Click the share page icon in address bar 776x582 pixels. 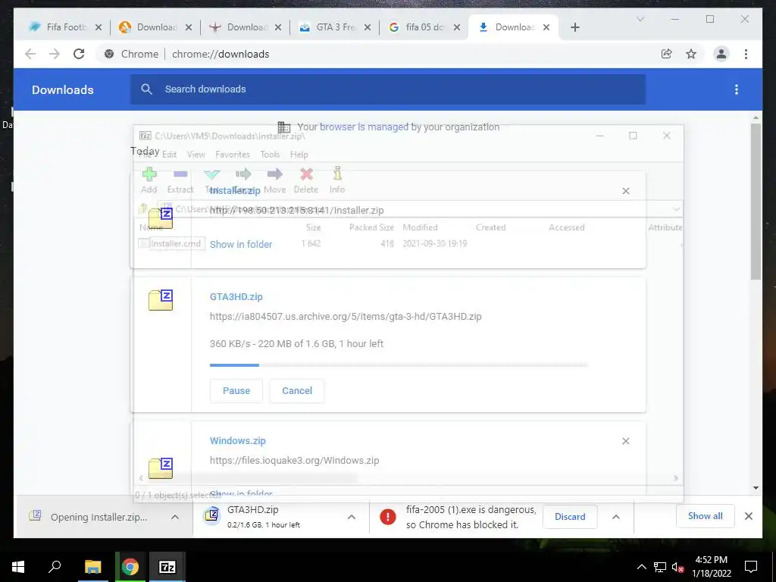667,54
